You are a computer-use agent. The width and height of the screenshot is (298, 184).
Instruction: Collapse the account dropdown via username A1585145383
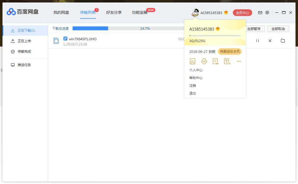(x=211, y=13)
